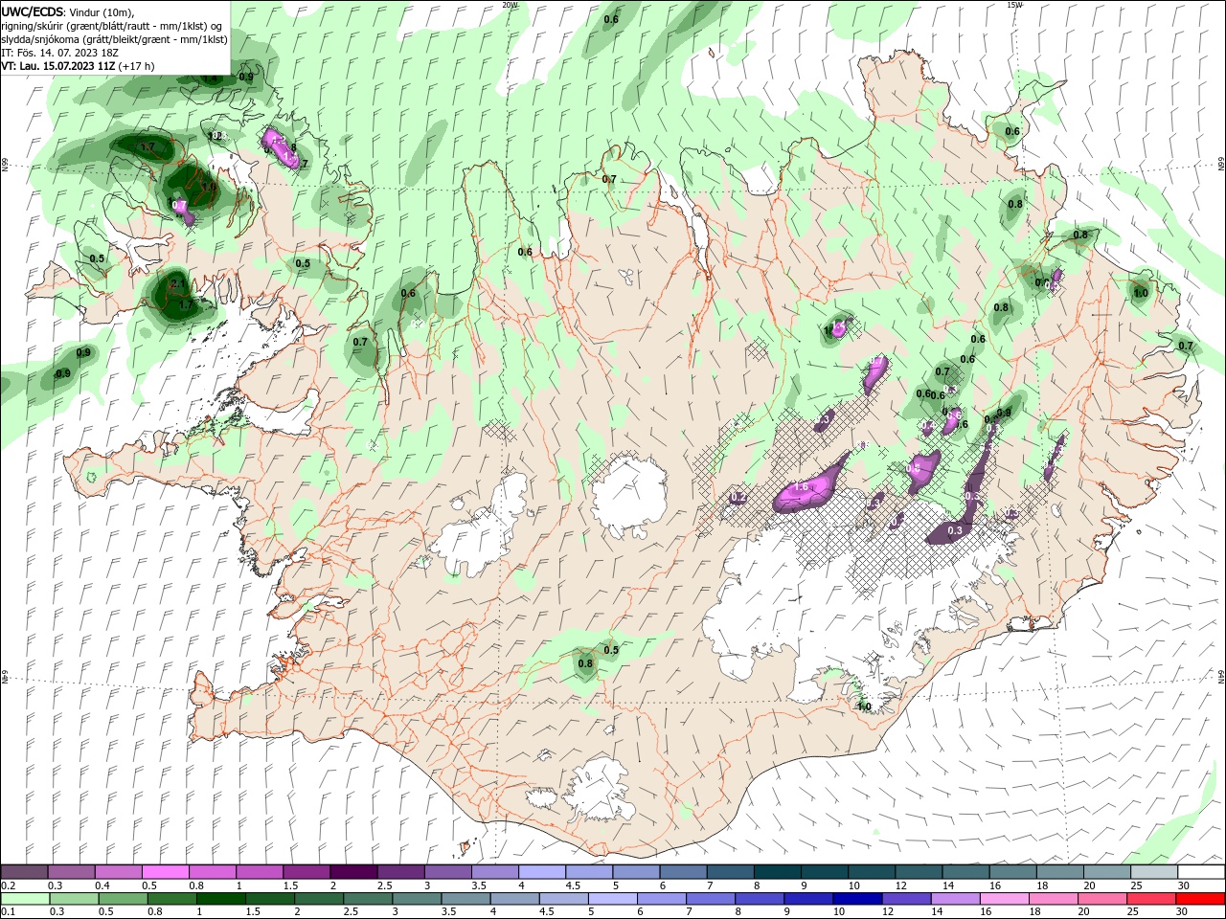Click the '12' label on the upper snow scale
The width and height of the screenshot is (1226, 919).
pos(903,885)
